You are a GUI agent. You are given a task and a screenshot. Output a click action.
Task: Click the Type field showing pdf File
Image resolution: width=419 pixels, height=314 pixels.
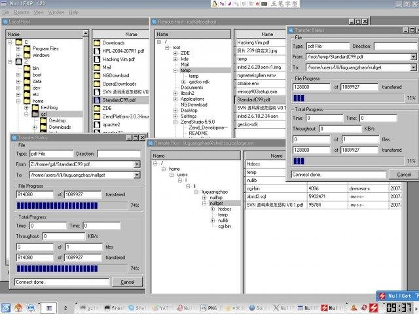tap(328, 46)
